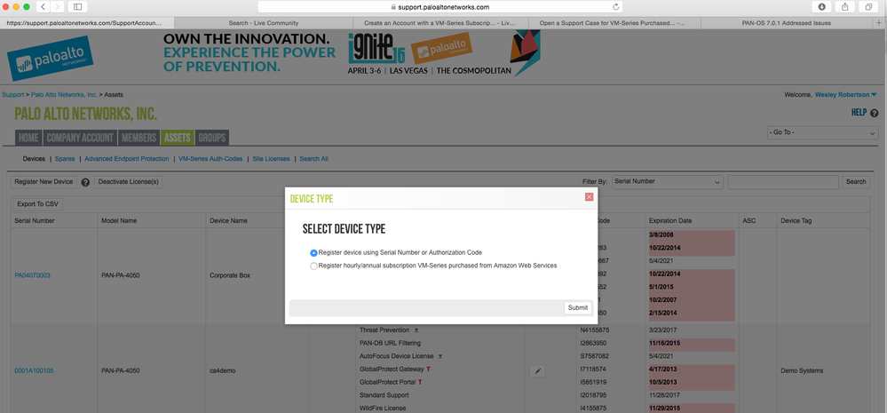Image resolution: width=887 pixels, height=413 pixels.
Task: Open Palo Alto Networks, Inc. breadcrumb link
Action: click(64, 94)
